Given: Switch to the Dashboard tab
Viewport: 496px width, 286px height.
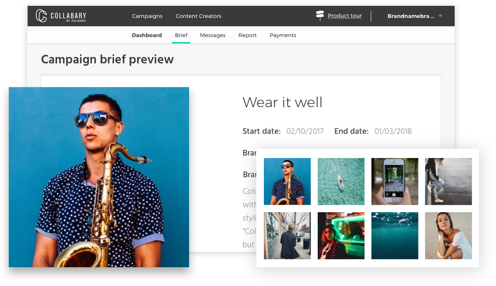Looking at the screenshot, I should tap(147, 35).
